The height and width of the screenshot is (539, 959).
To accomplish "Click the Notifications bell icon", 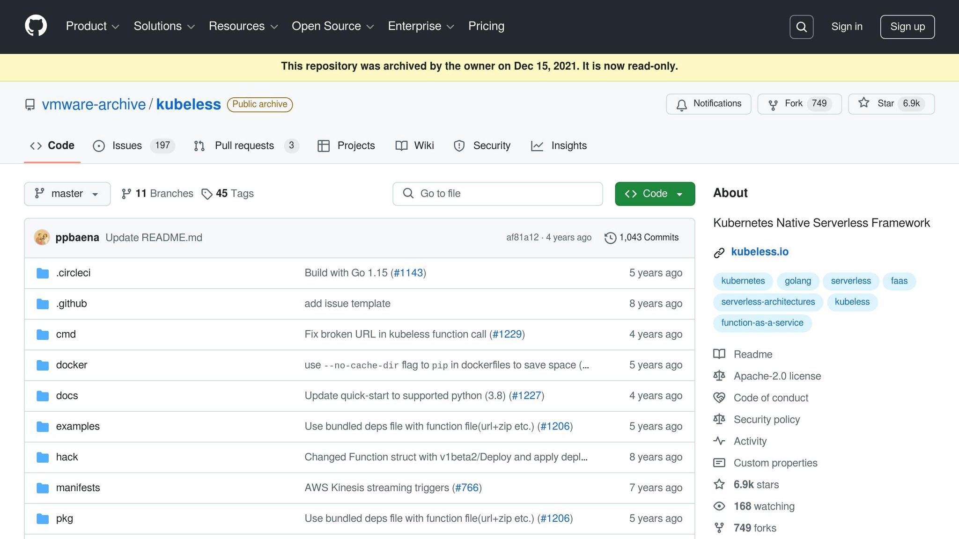I will pyautogui.click(x=682, y=104).
